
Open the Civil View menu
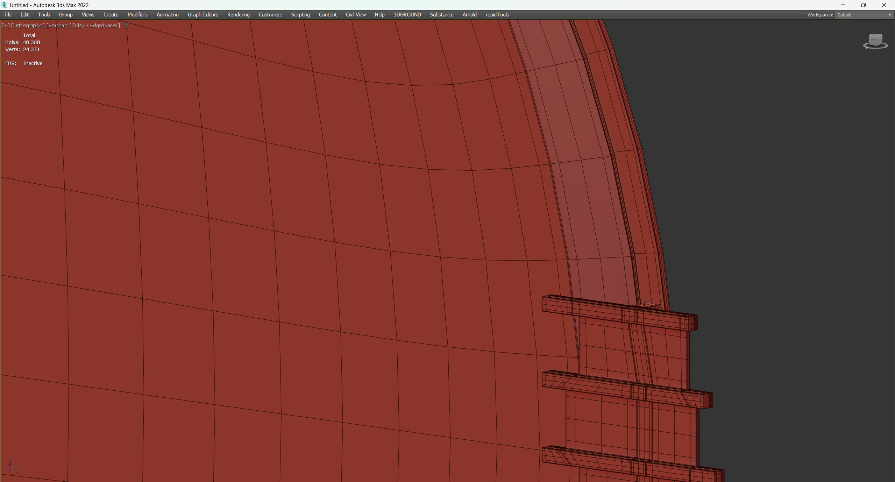(x=356, y=15)
